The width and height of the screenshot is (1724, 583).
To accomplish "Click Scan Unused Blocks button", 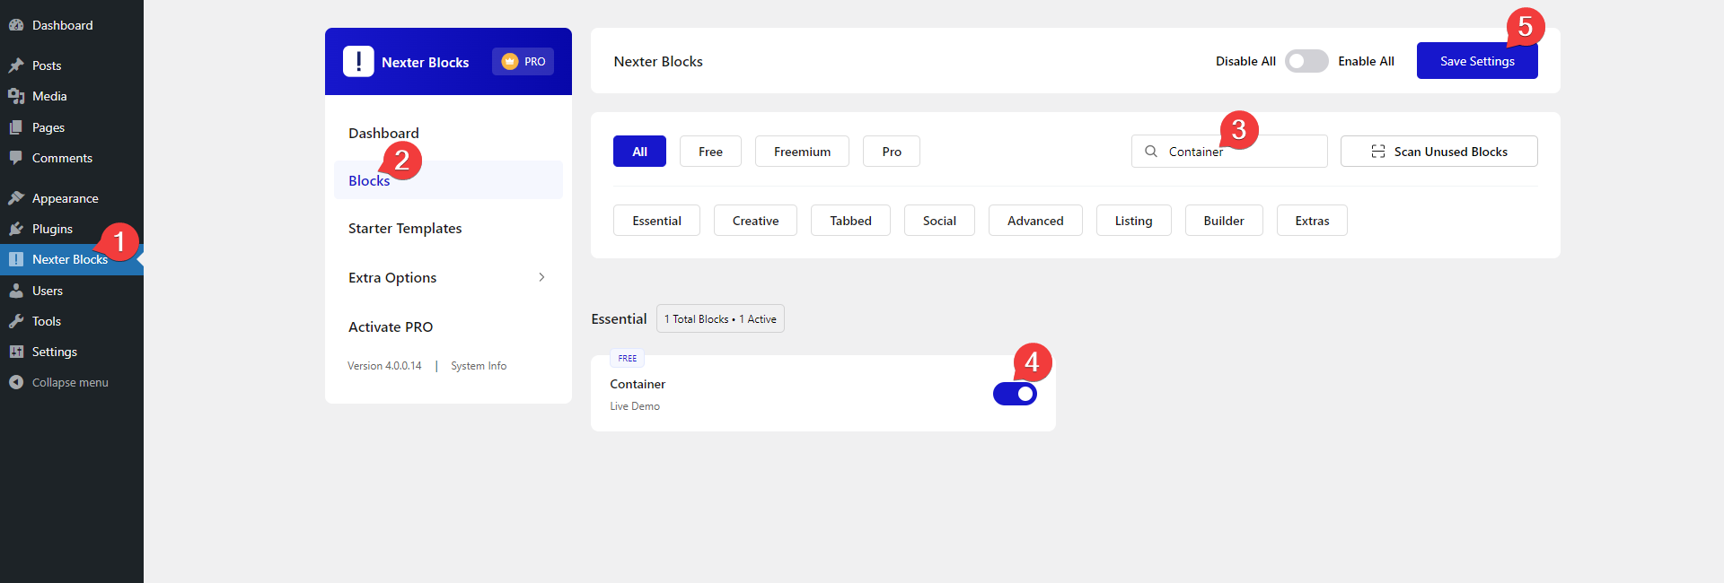I will (1438, 152).
